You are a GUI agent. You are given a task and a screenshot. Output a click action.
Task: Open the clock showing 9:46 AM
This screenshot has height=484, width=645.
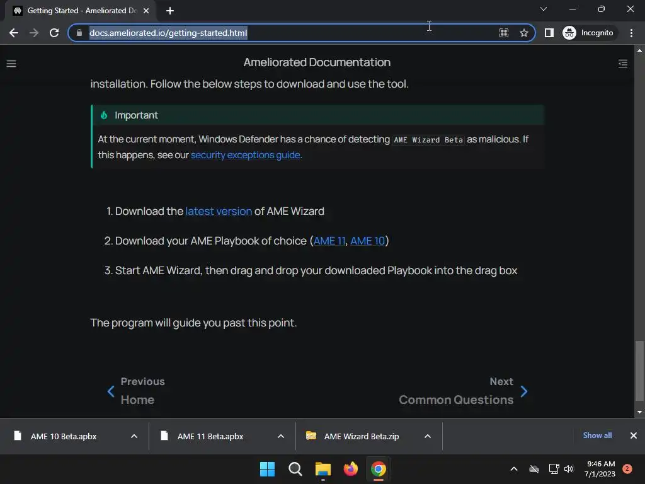click(x=600, y=469)
